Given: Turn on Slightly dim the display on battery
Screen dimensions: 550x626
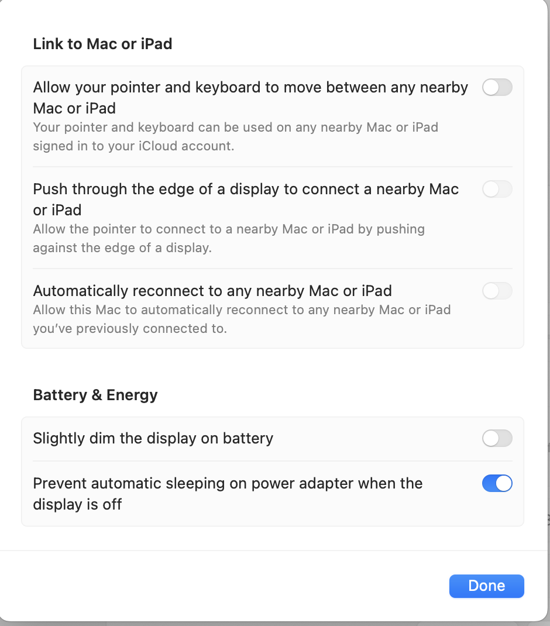Looking at the screenshot, I should [x=497, y=438].
